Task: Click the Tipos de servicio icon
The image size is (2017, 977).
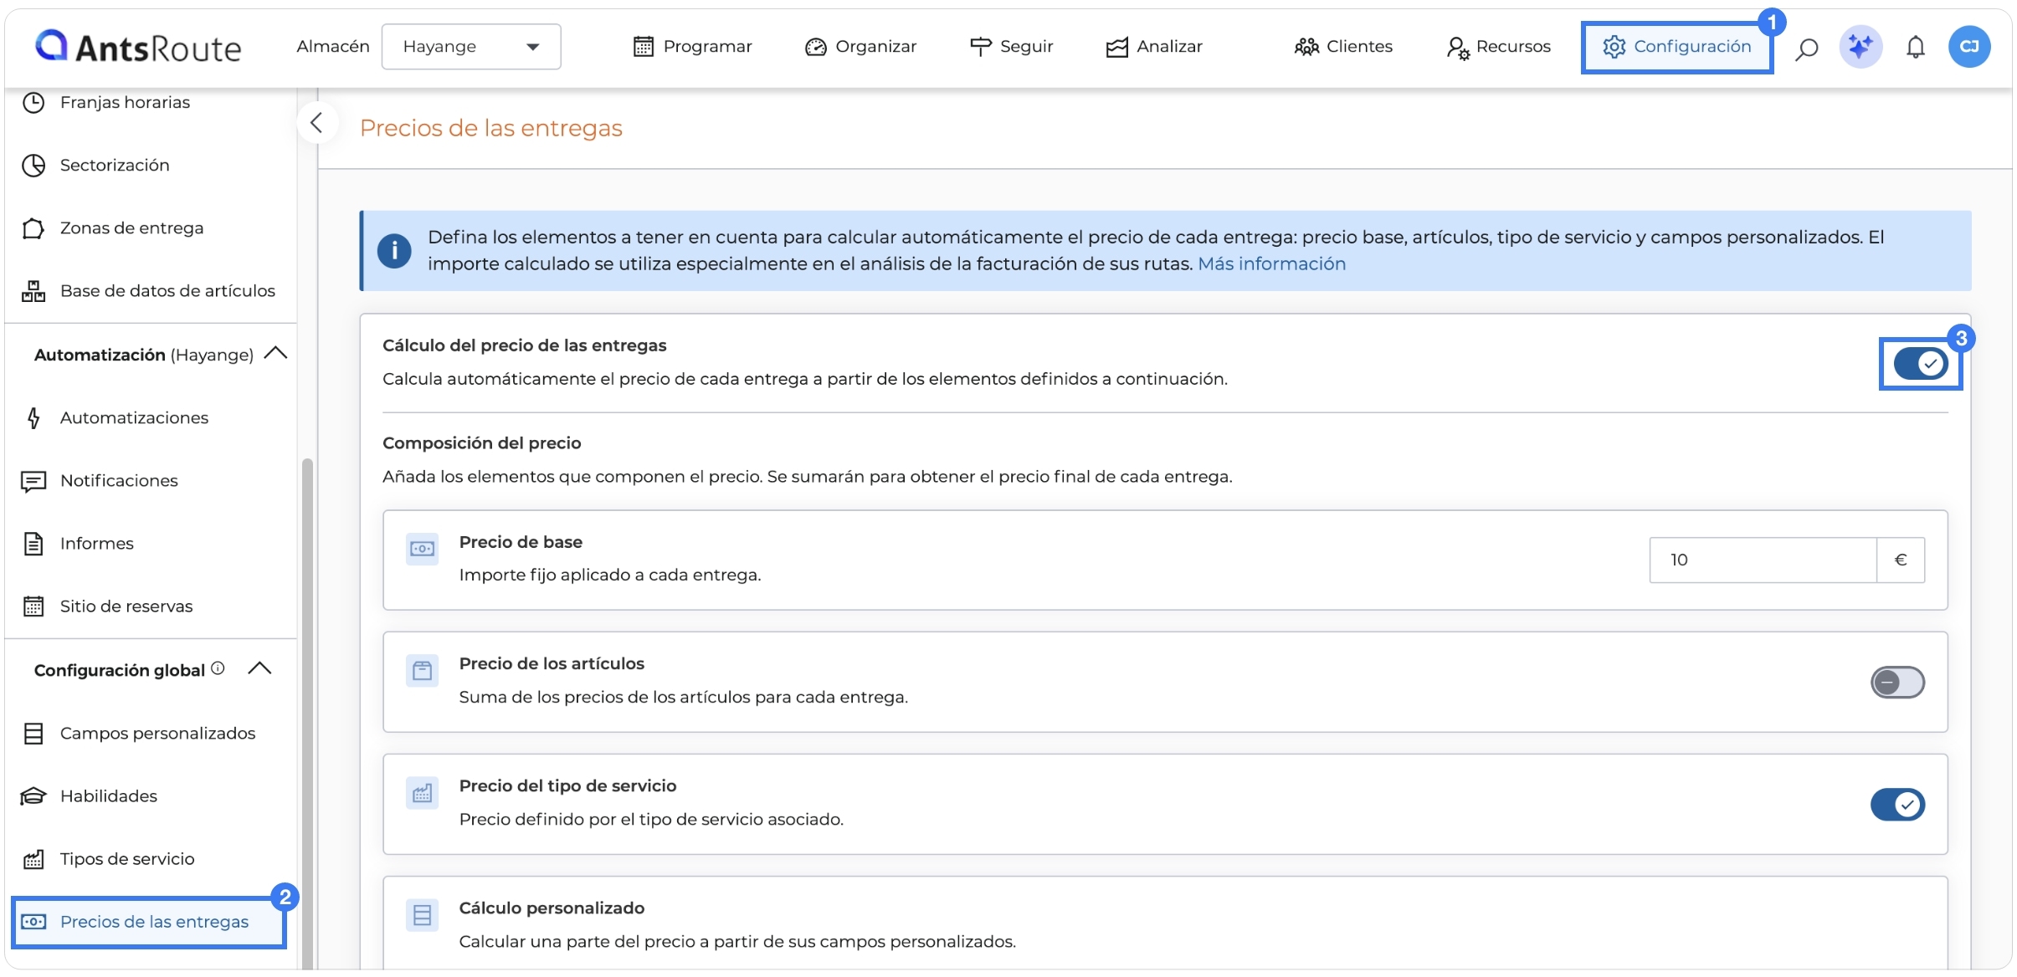Action: [33, 859]
